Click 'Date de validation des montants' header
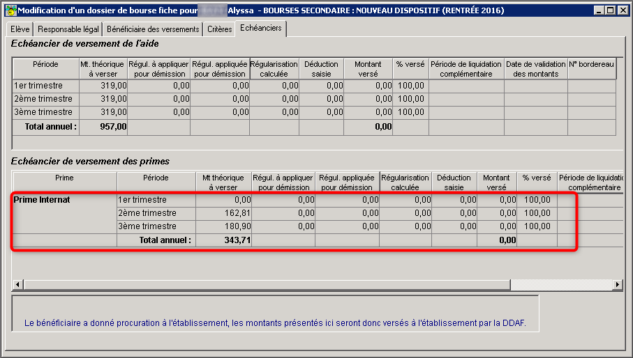 coord(536,69)
